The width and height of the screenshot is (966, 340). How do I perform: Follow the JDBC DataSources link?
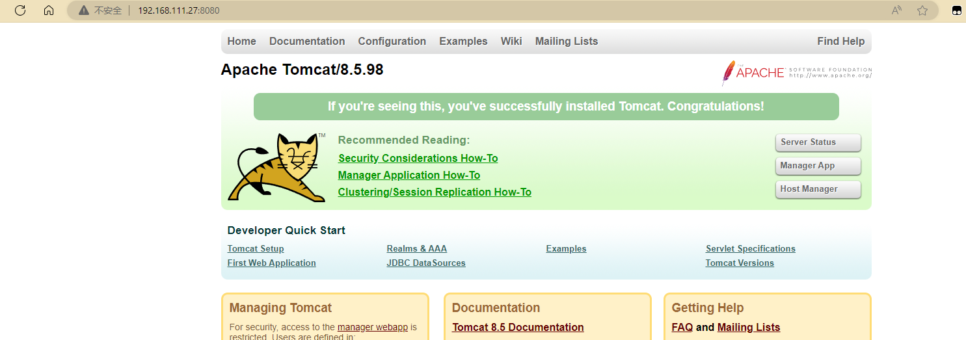pyautogui.click(x=426, y=263)
